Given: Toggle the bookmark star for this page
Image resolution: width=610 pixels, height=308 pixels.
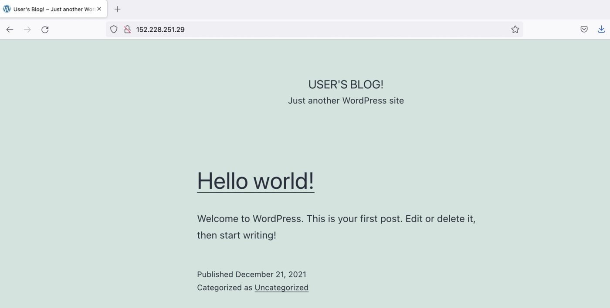Looking at the screenshot, I should pos(515,29).
